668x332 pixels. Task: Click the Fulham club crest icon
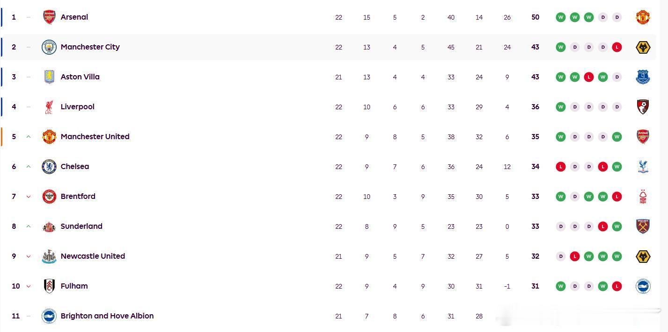click(x=49, y=286)
